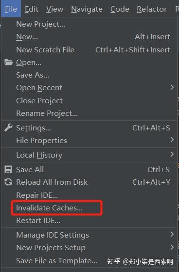Click the Settings wrench icon
179x272 pixels.
point(8,128)
